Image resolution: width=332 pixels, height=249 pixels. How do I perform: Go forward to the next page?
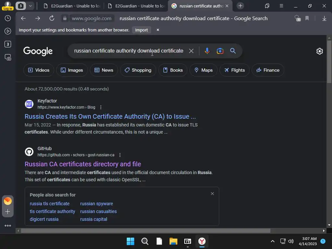(x=38, y=18)
